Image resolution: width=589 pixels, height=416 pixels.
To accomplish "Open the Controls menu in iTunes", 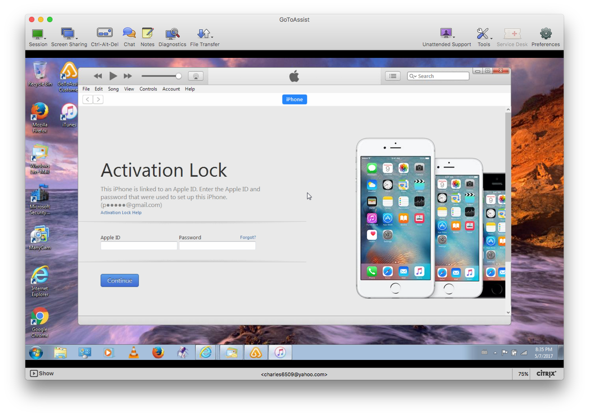I will 148,89.
